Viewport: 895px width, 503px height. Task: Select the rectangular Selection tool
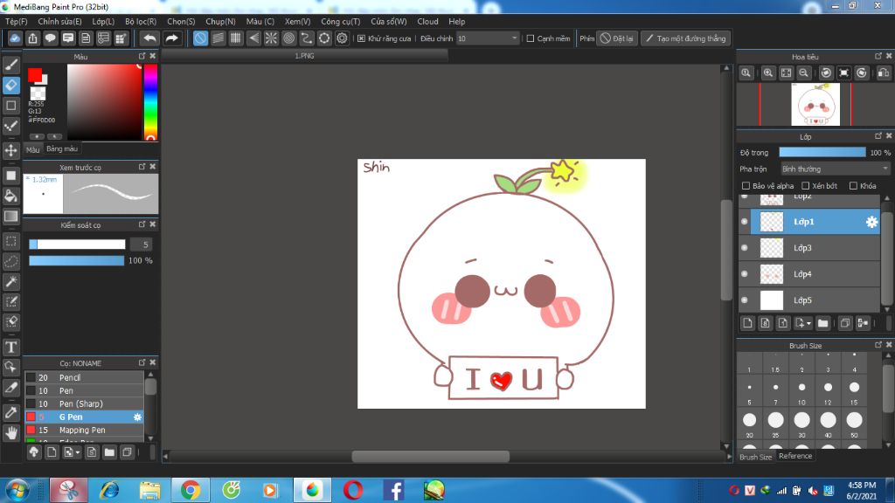tap(10, 241)
